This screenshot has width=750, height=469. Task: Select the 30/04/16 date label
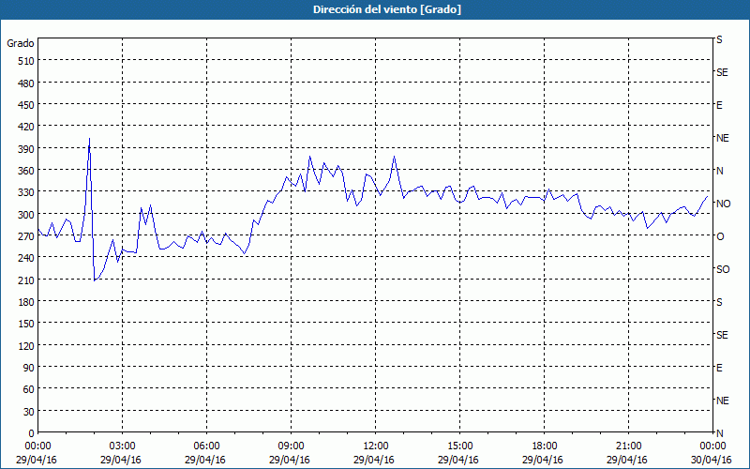click(712, 460)
